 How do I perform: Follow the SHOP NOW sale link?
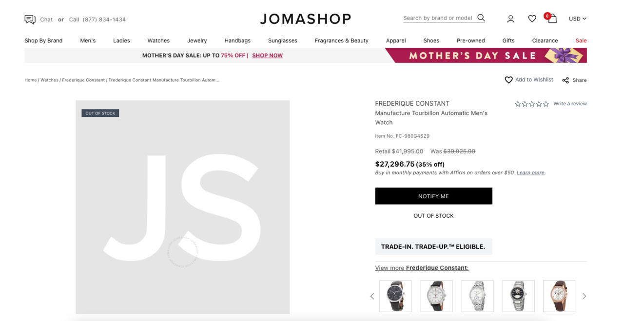(x=267, y=56)
